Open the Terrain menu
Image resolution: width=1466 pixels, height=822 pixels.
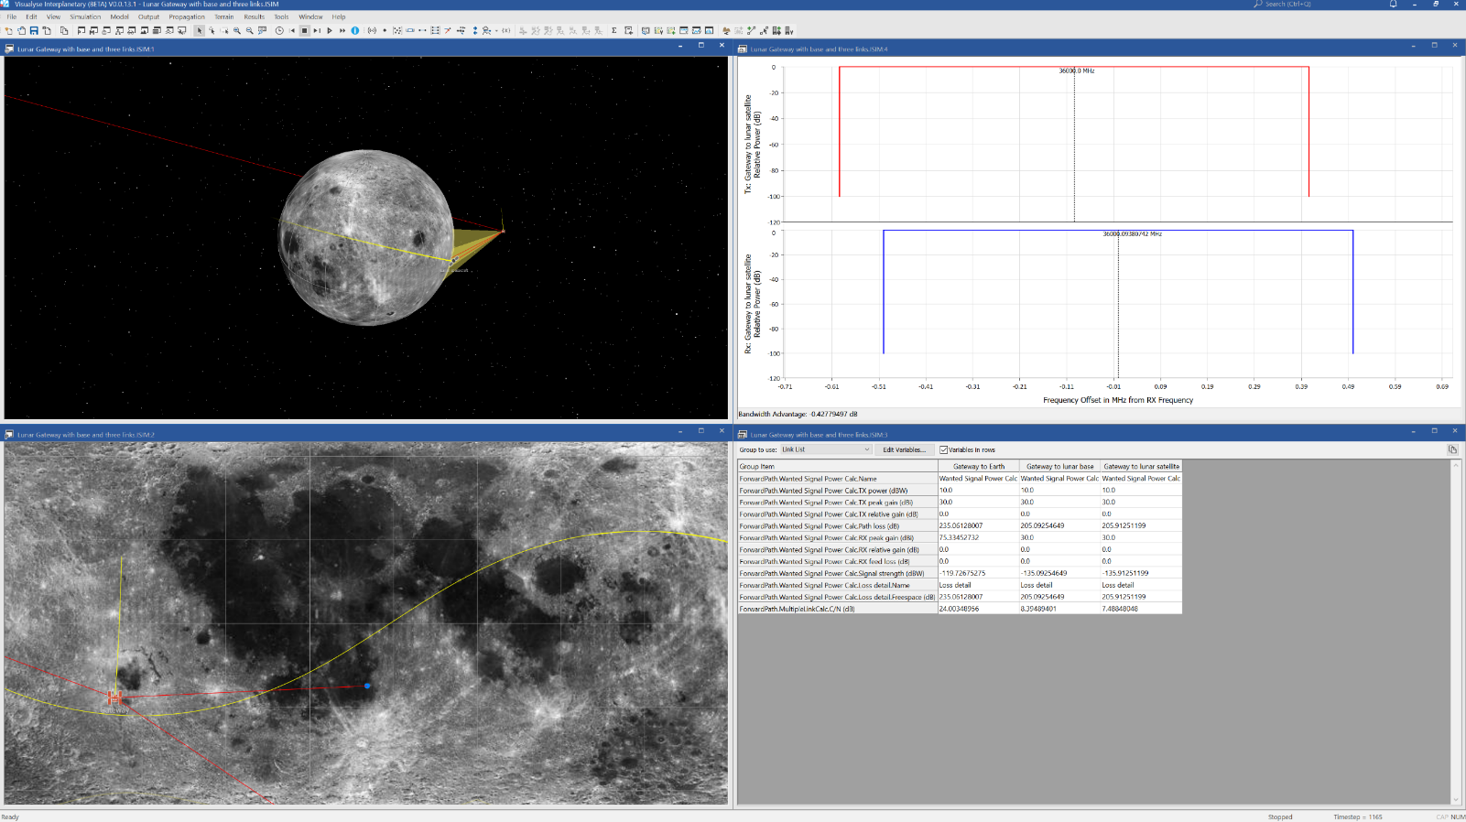click(223, 16)
